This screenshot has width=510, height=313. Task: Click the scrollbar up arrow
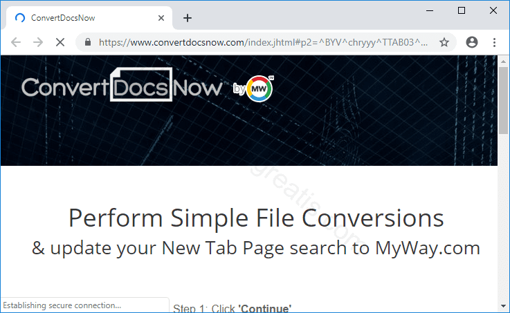click(503, 61)
